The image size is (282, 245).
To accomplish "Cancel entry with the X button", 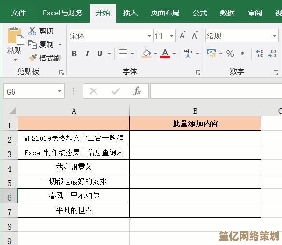I will (94, 91).
